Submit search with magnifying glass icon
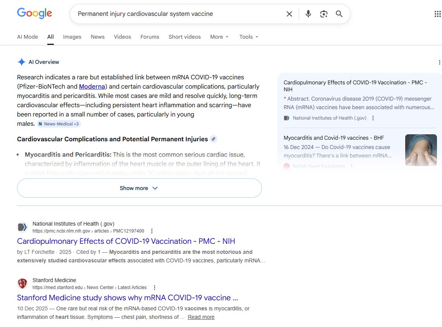442x327 pixels. [339, 14]
